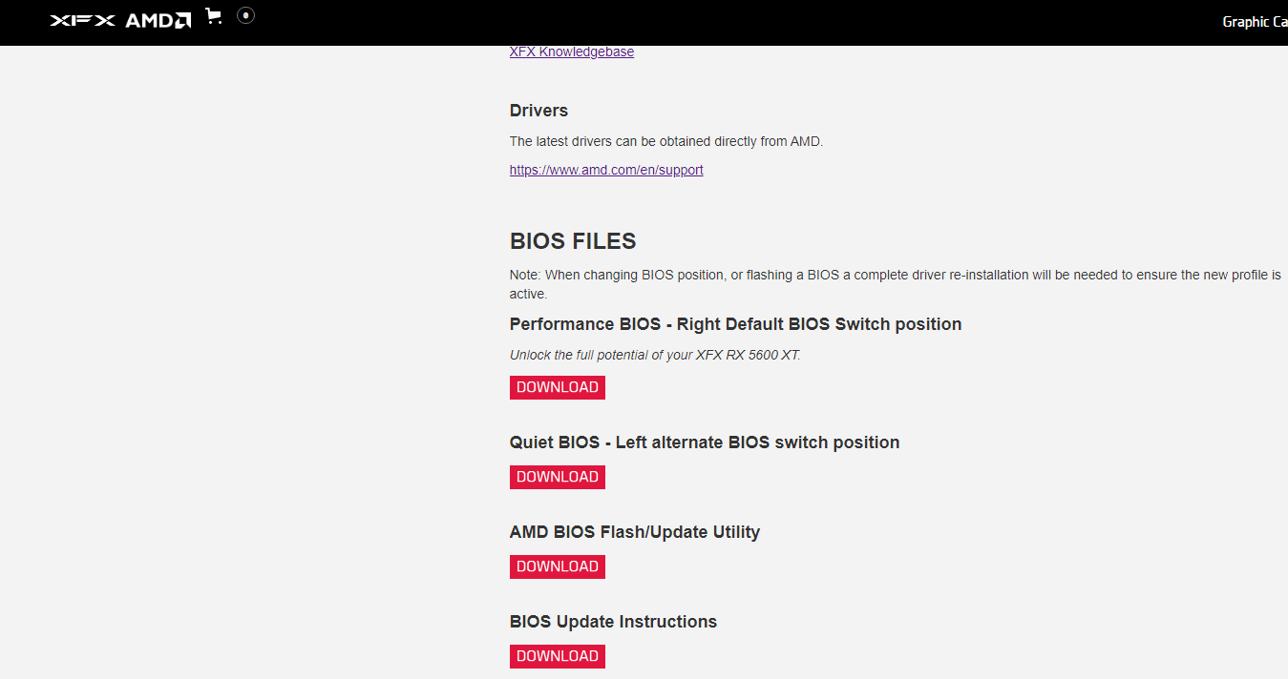Screen dimensions: 1288x679
Task: Click the AMD BIOS Flash/Update Utility heading
Action: coord(634,532)
